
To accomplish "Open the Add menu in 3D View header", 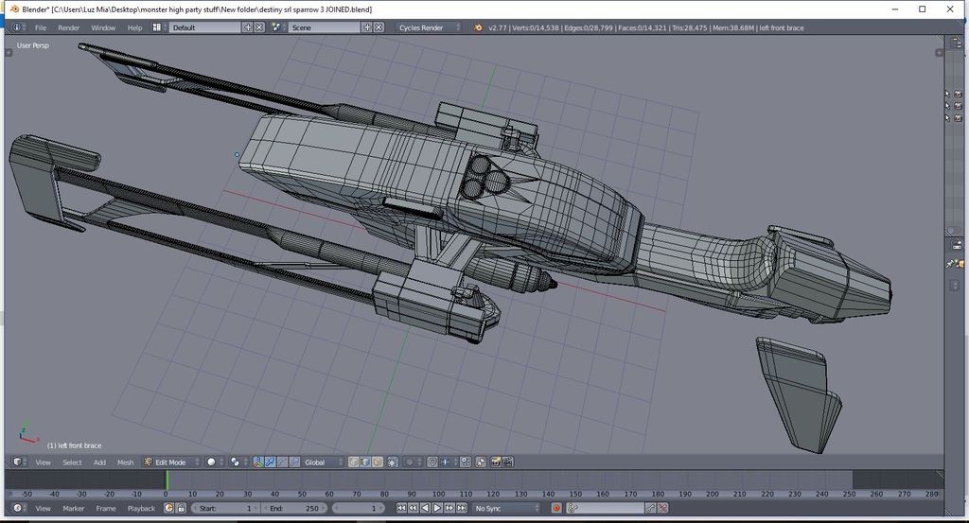I will pos(99,462).
